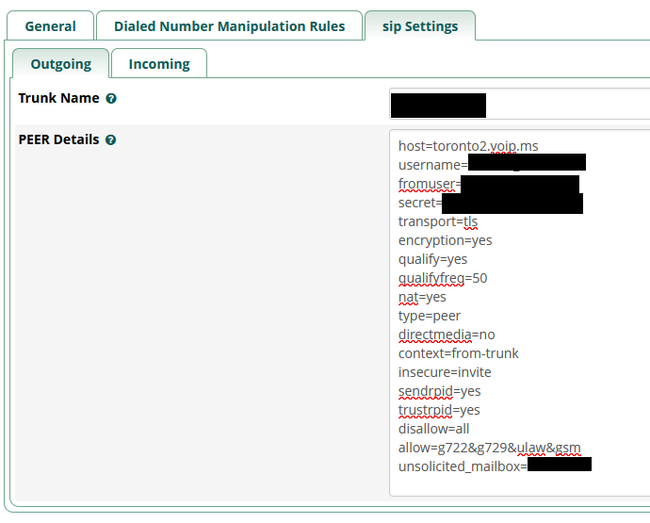Click the transport=tls line
The image size is (650, 523).
(438, 221)
